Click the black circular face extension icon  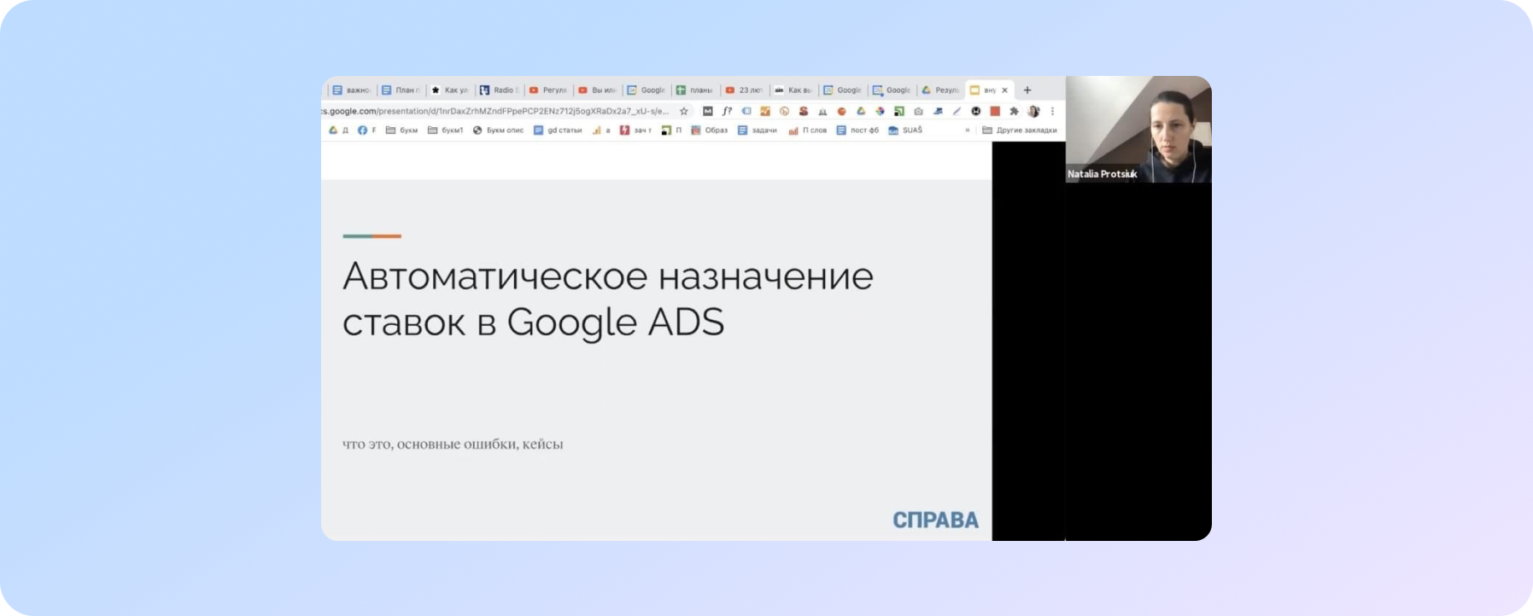976,111
